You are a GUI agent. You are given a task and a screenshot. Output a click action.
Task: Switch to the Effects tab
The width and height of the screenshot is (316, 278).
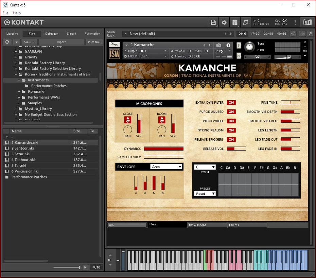pos(247,225)
